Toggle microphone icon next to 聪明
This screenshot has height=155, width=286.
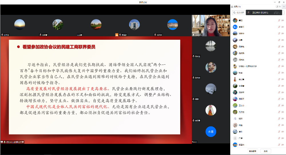pyautogui.click(x=279, y=118)
